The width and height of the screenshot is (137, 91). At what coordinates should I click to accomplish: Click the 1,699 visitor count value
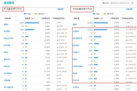click(22, 30)
